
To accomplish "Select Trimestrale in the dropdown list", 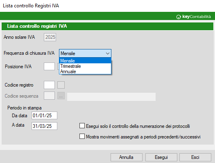I will [85, 66].
